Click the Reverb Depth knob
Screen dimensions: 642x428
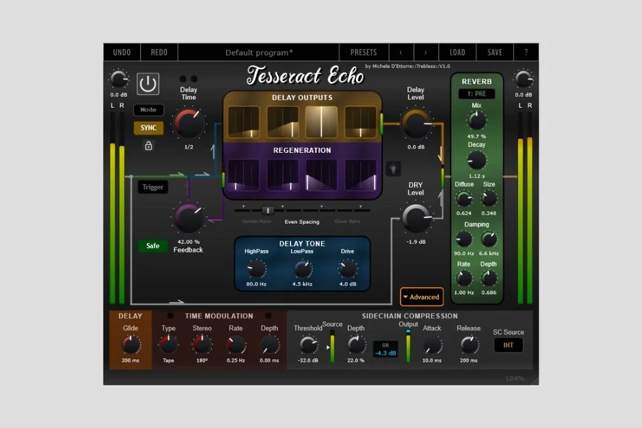coord(489,279)
